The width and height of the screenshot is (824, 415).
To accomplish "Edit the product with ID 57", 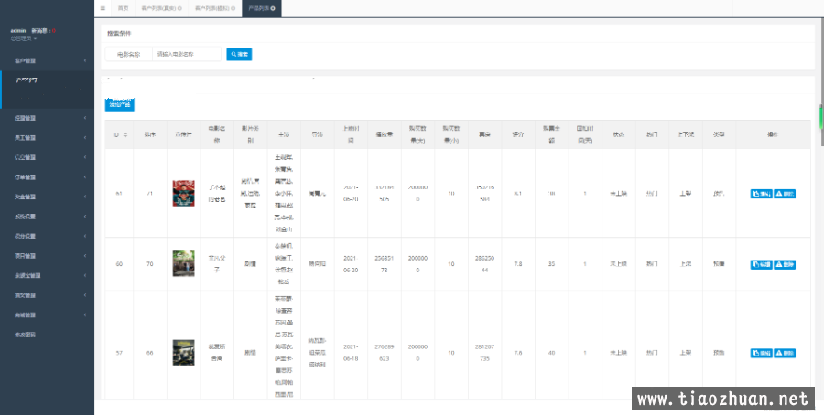I will pyautogui.click(x=760, y=353).
